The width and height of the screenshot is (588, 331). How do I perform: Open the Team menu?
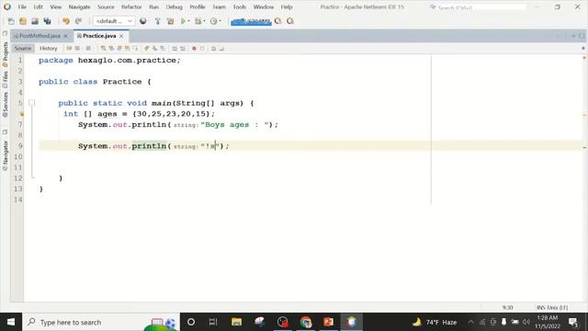(219, 7)
